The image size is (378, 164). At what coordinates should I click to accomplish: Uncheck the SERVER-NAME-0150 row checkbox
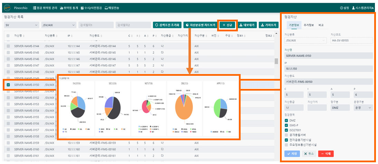8,85
